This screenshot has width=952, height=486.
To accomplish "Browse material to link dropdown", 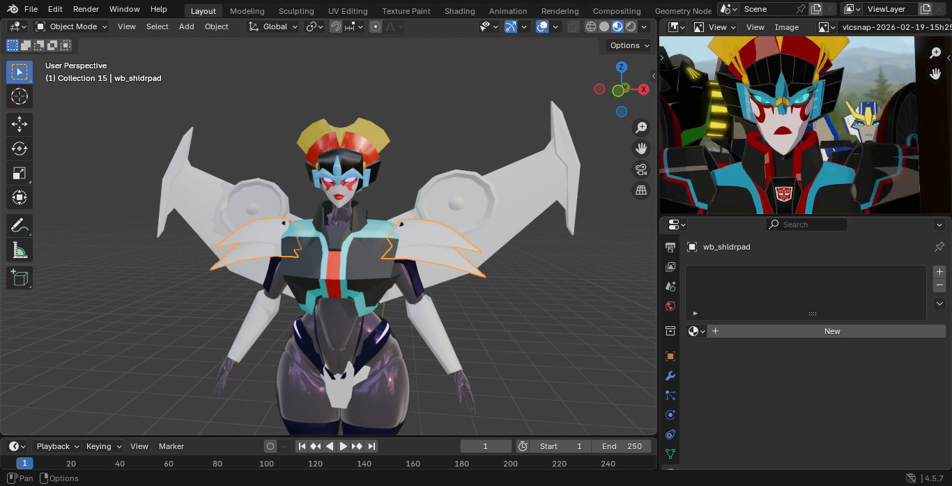I will point(697,331).
